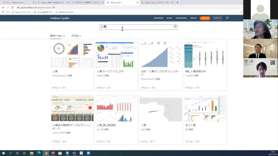Screen dimensions: 278x156
Task: Click the Tableau Public logo
Action: 60,18
